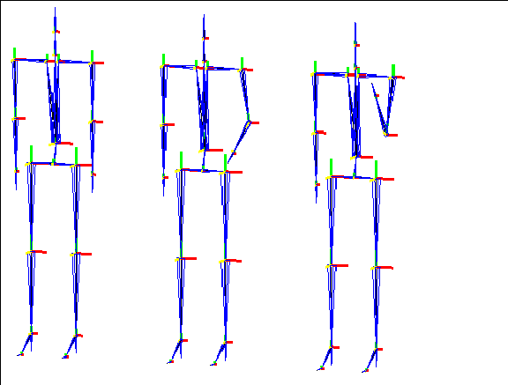Select the head joint of the left skeleton

point(55,32)
